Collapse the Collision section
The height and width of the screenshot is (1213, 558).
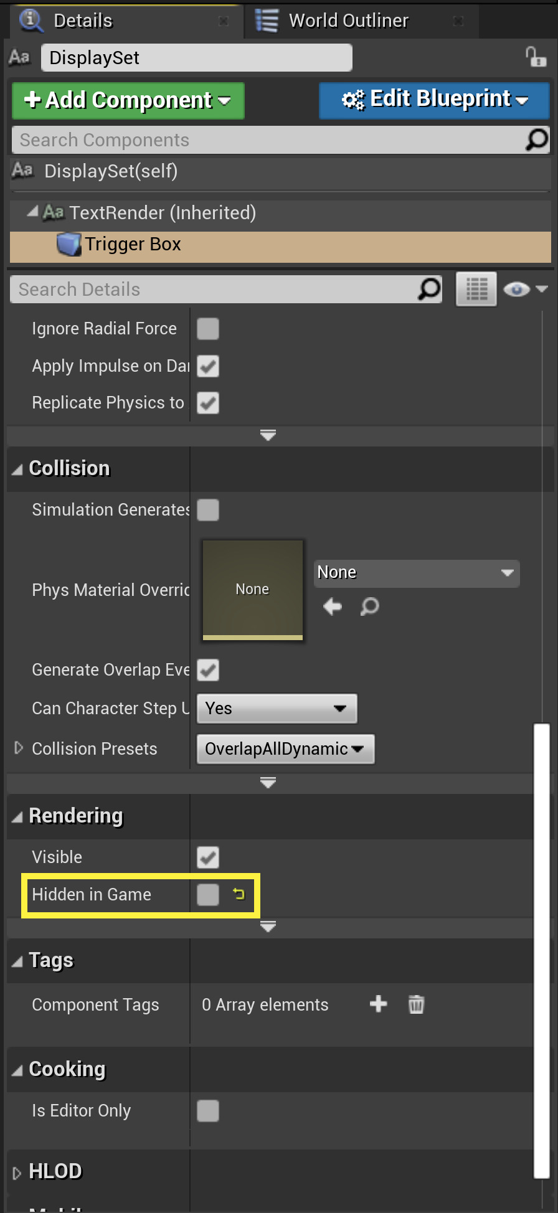point(17,470)
